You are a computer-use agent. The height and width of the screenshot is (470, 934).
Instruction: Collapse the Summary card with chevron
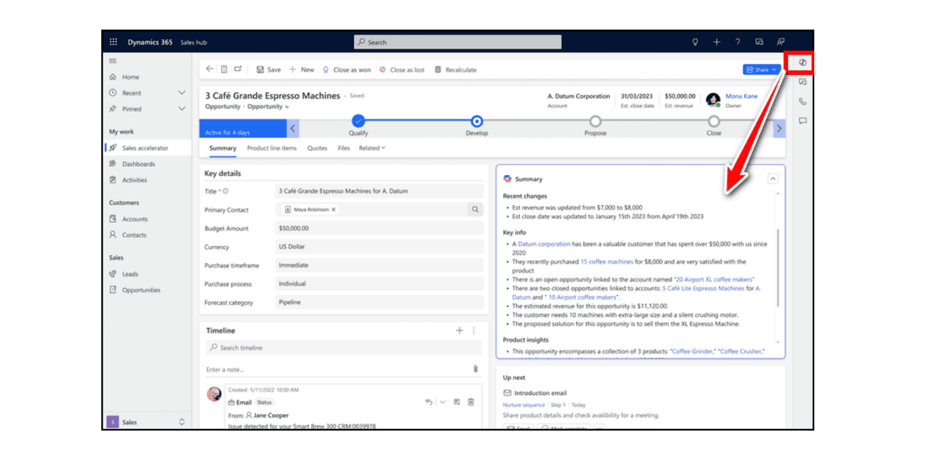pyautogui.click(x=773, y=179)
